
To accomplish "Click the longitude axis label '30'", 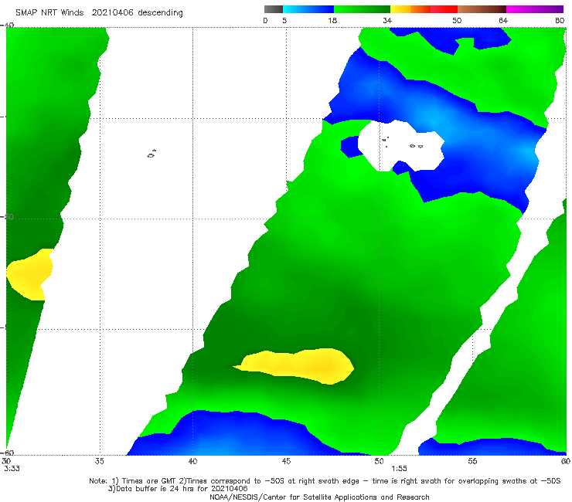I will coord(6,461).
